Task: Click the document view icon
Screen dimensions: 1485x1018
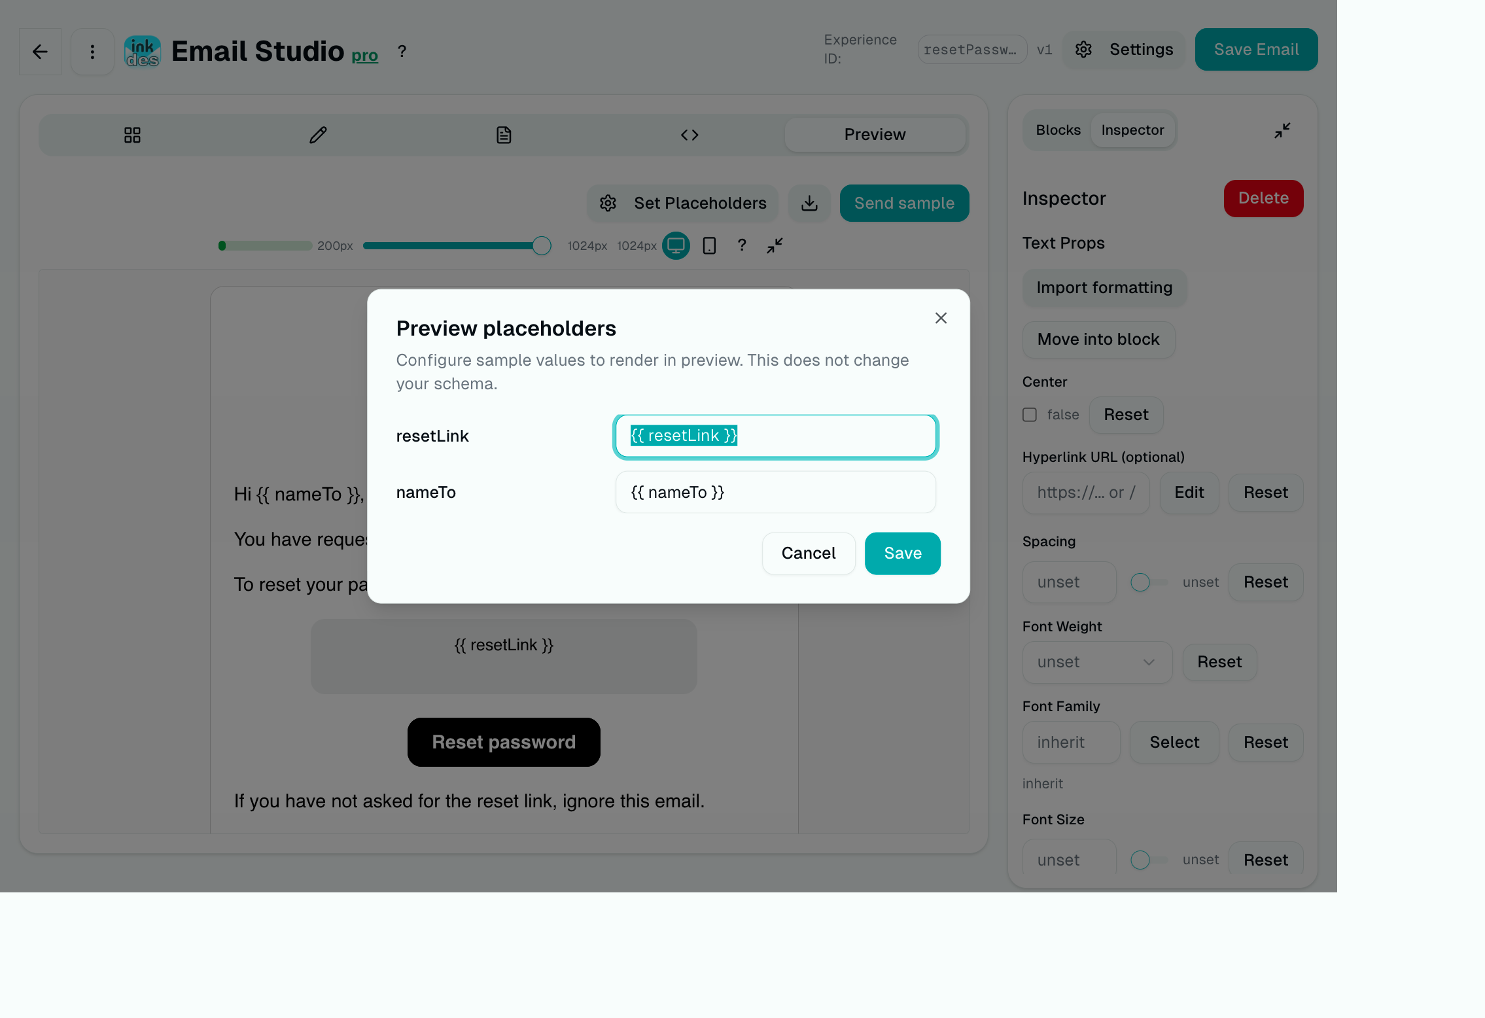Action: pyautogui.click(x=503, y=135)
